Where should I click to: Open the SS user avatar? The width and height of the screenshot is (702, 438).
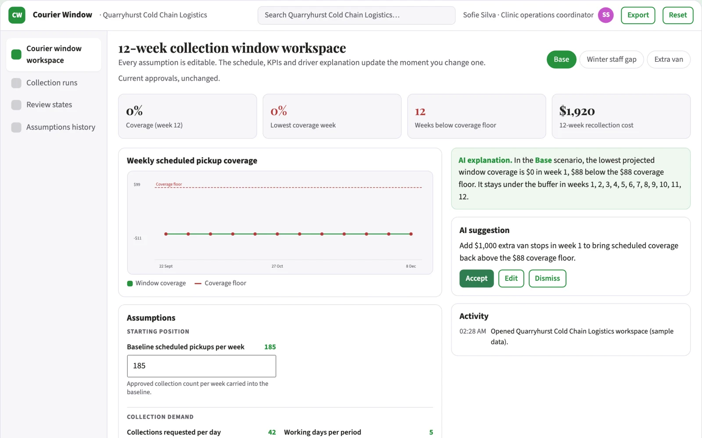click(605, 15)
